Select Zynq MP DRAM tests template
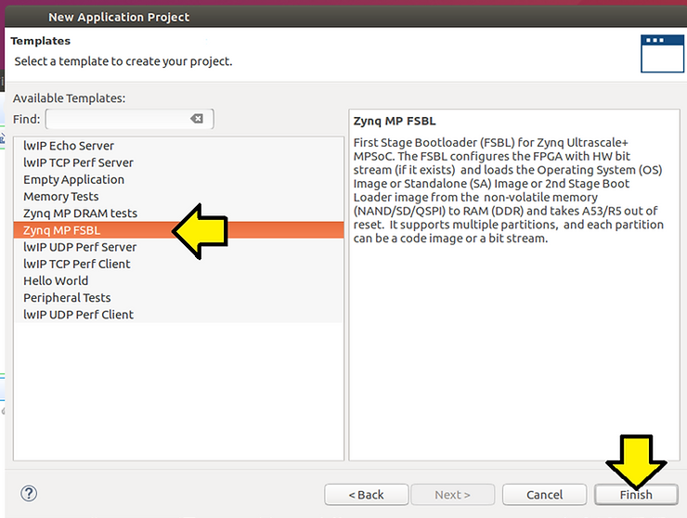 pos(179,214)
